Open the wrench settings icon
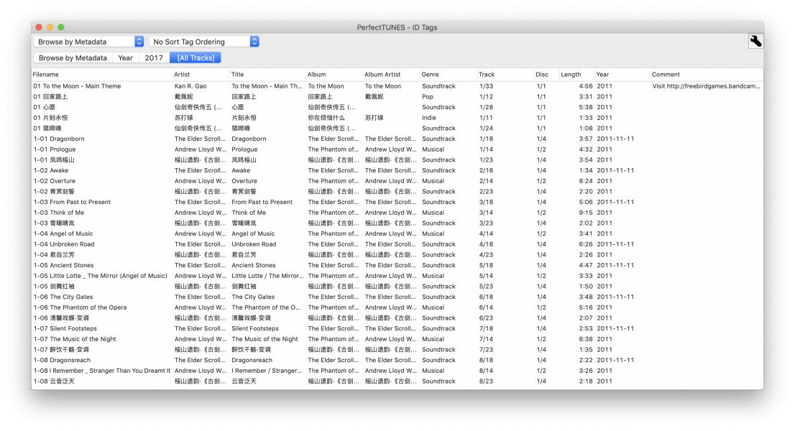795x431 pixels. (755, 42)
